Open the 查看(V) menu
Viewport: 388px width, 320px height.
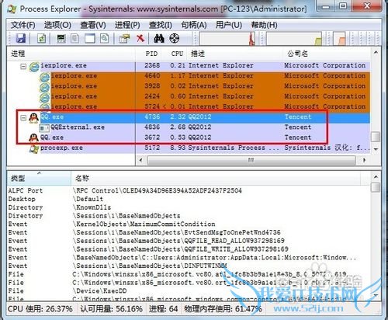click(93, 25)
